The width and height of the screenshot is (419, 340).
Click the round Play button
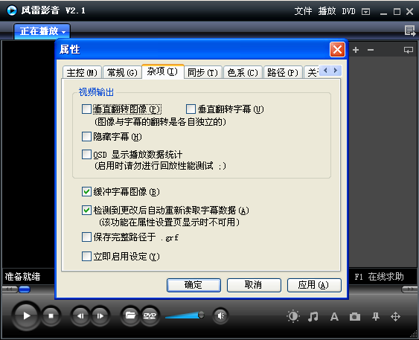(x=26, y=315)
